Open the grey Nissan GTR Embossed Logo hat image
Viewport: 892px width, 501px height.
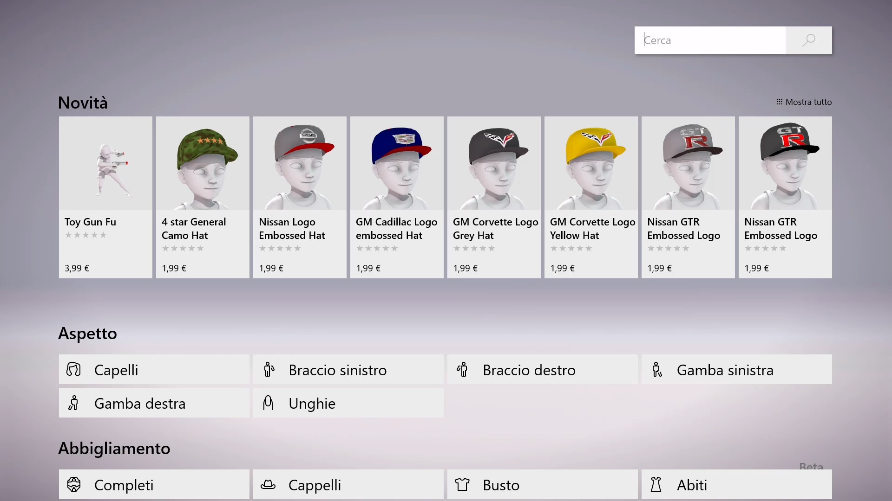click(688, 163)
